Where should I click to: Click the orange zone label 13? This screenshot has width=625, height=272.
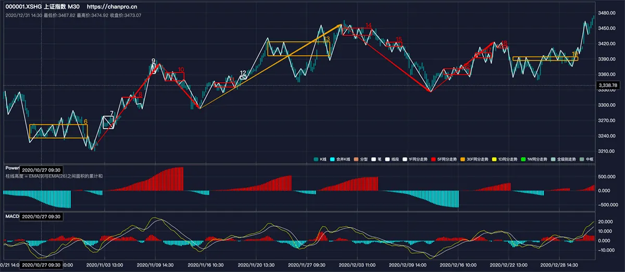(x=327, y=39)
